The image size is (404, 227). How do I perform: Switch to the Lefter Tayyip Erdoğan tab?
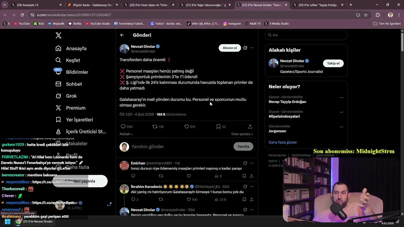318,5
